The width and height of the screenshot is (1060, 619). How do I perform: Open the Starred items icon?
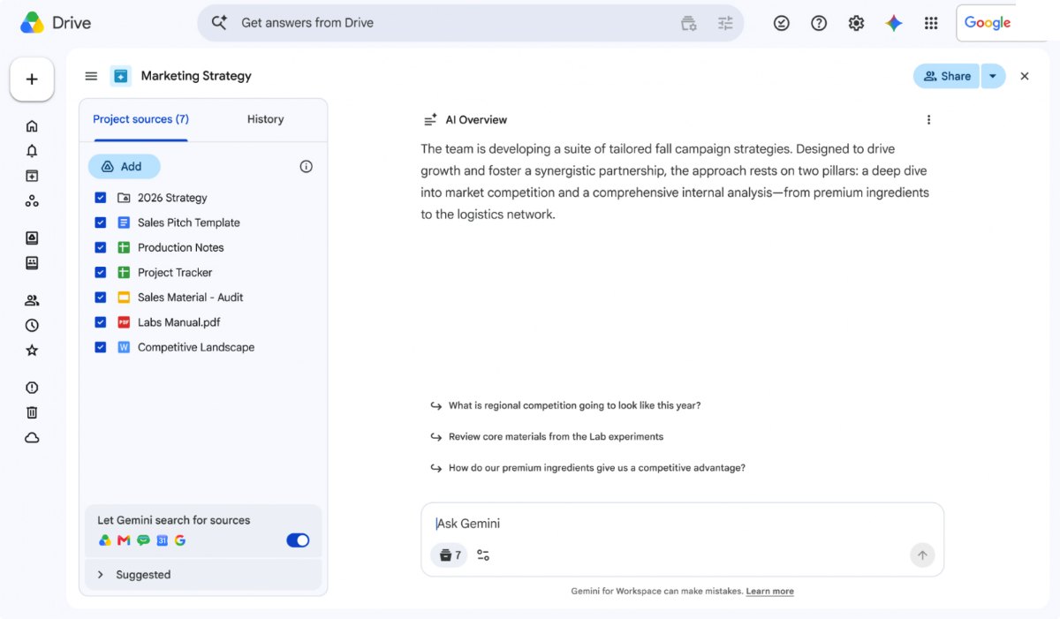click(32, 351)
